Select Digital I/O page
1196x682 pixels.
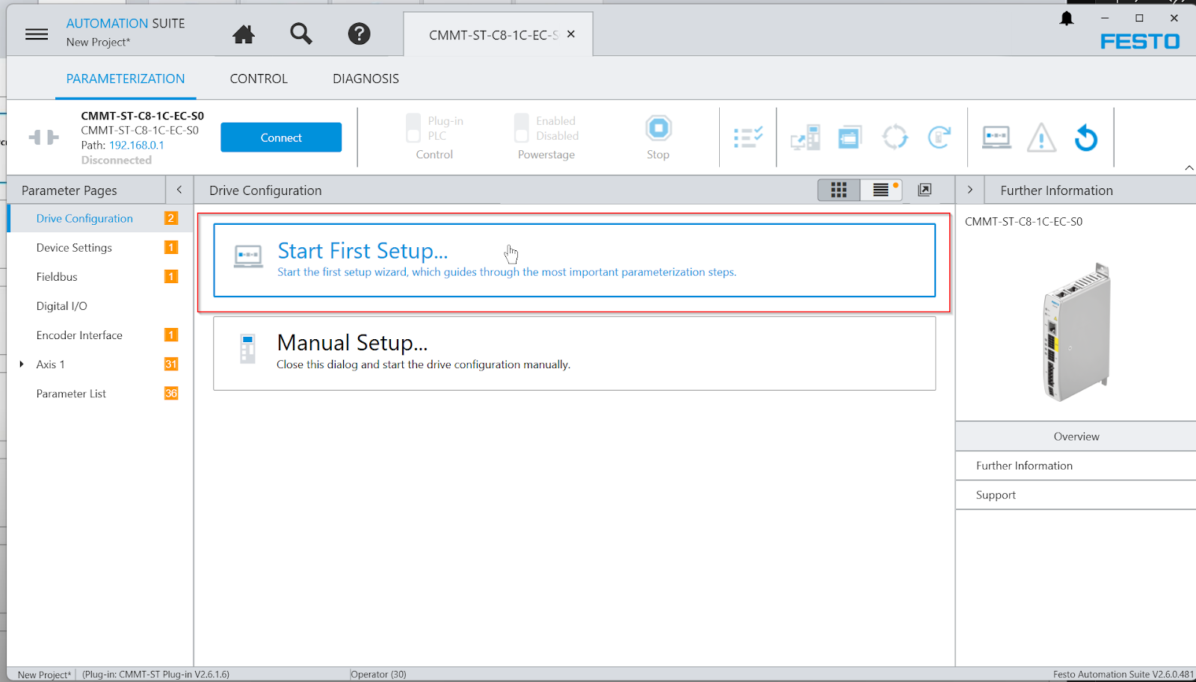pos(61,306)
